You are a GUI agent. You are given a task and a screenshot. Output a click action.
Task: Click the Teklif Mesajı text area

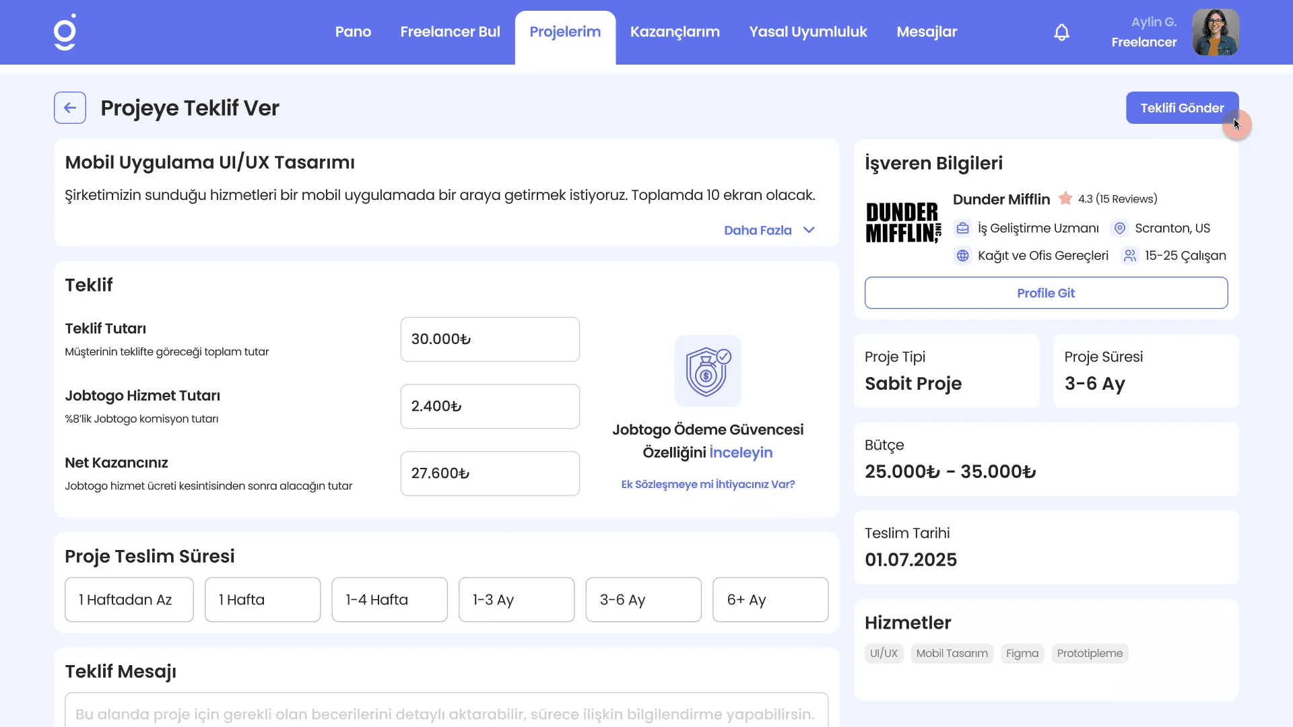click(x=446, y=712)
